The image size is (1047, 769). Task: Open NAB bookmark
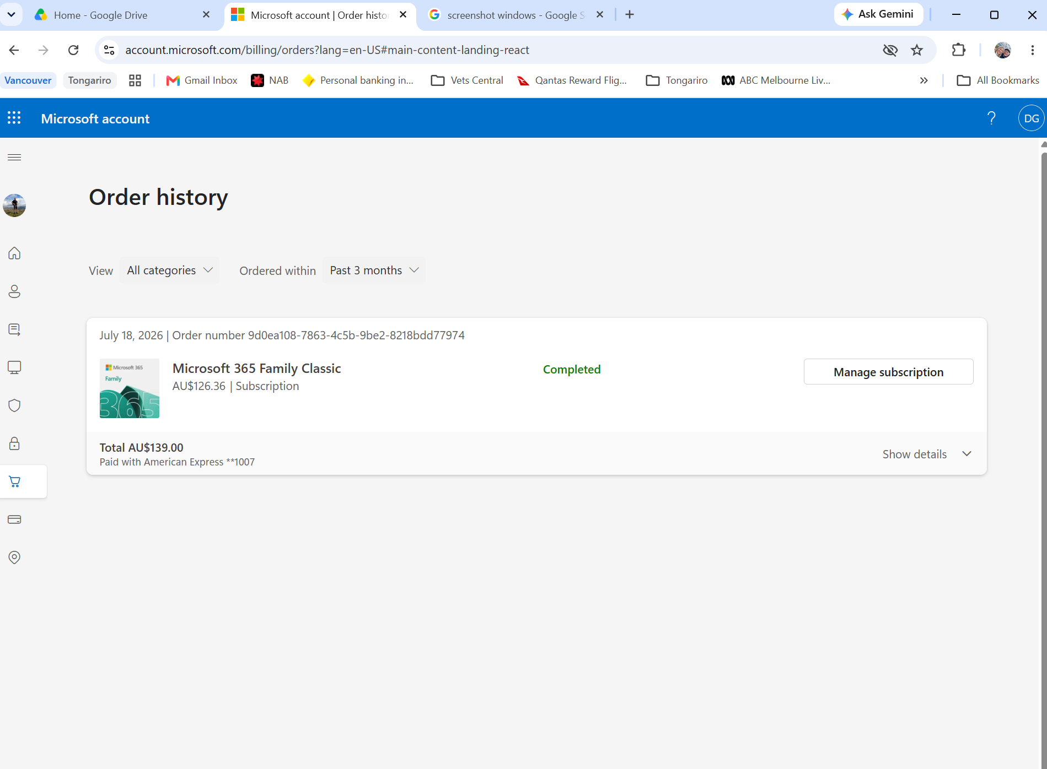(x=270, y=80)
